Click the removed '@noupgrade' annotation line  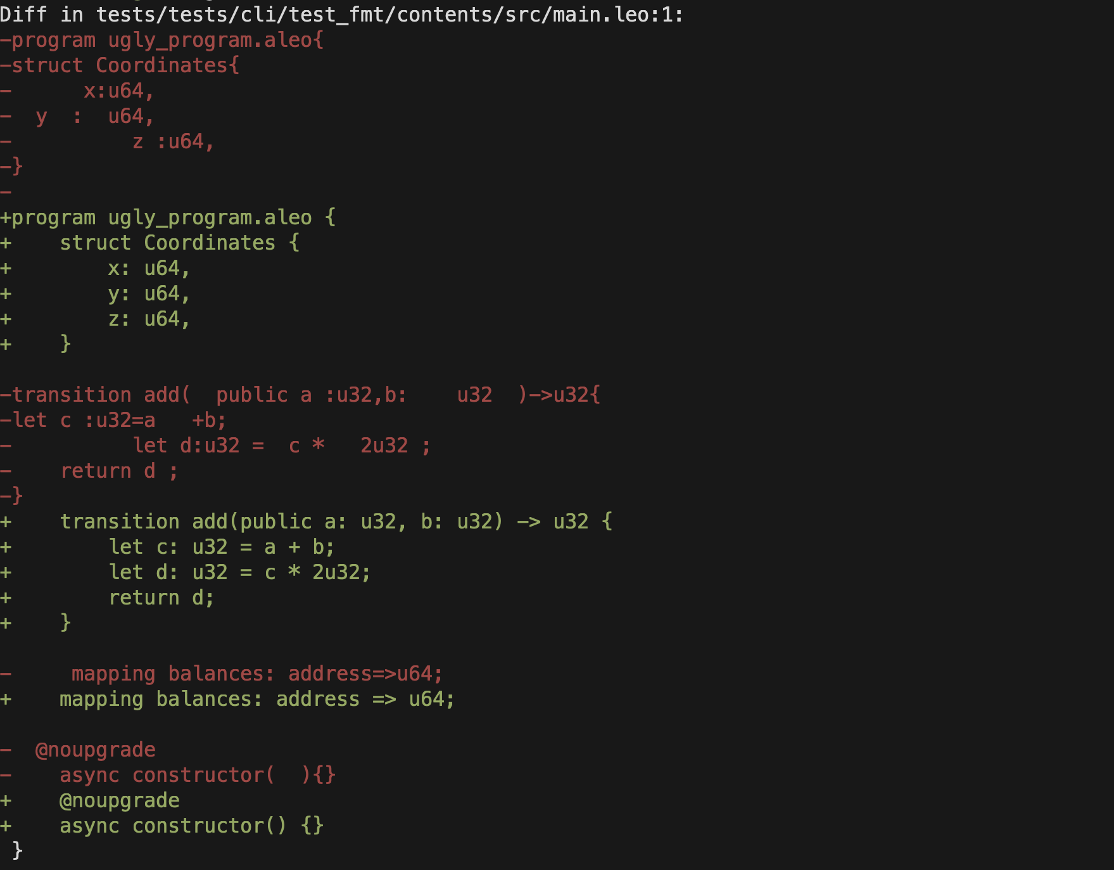pyautogui.click(x=95, y=750)
